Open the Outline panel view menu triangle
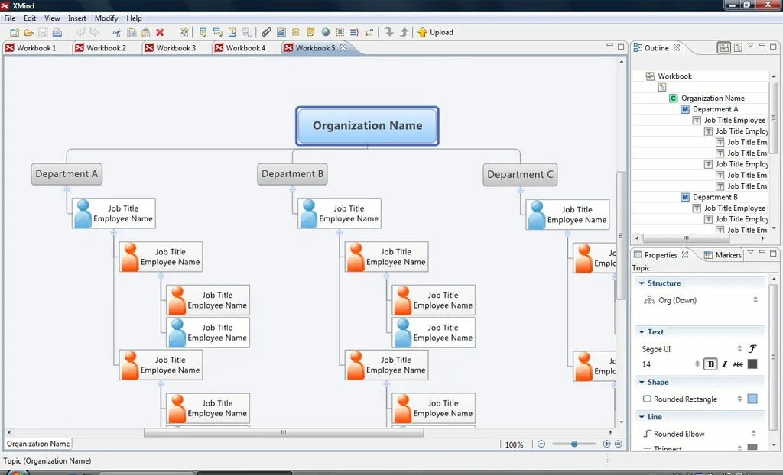The height and width of the screenshot is (475, 783). 751,45
